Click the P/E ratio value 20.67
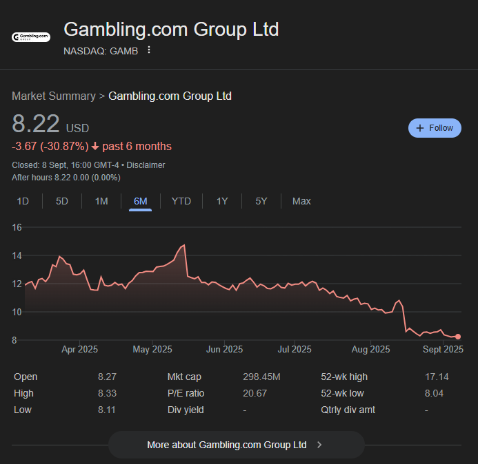478x464 pixels. pos(255,393)
